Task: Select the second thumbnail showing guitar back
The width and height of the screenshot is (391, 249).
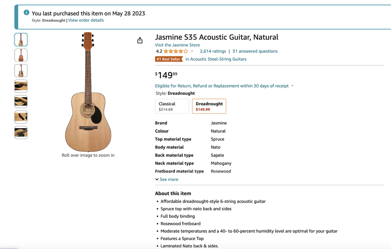Action: click(x=21, y=55)
